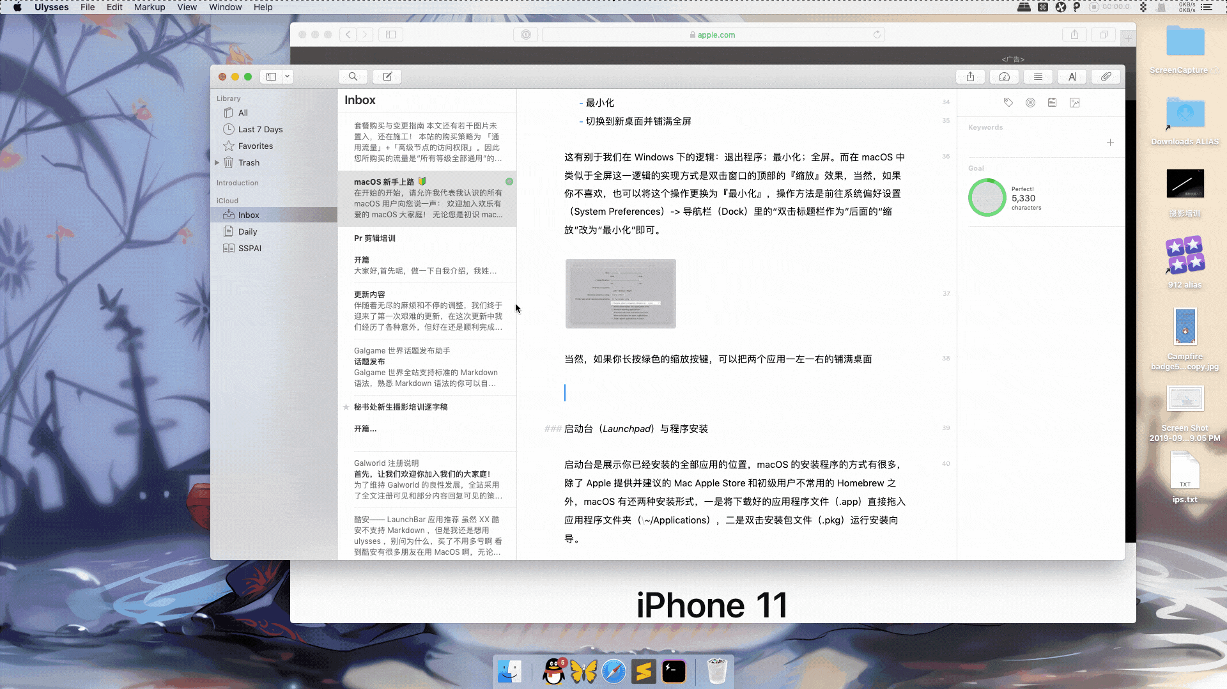Select All in the Library sidebar
Screen dimensions: 1227x689
click(x=274, y=112)
